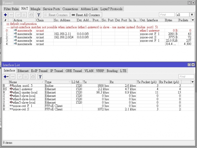
Task: Sort by Bytes column header
Action: click(x=171, y=20)
